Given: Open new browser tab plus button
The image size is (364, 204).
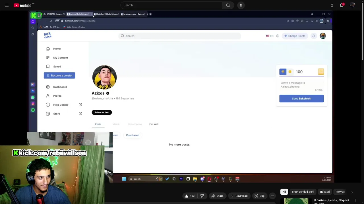Looking at the screenshot, I should coord(150,14).
